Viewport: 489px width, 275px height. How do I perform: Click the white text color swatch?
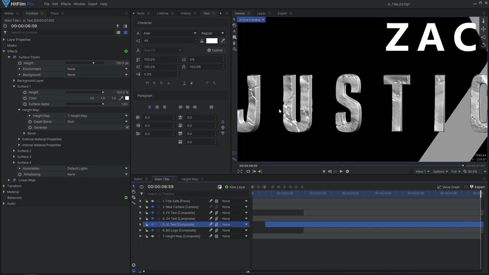(x=212, y=40)
